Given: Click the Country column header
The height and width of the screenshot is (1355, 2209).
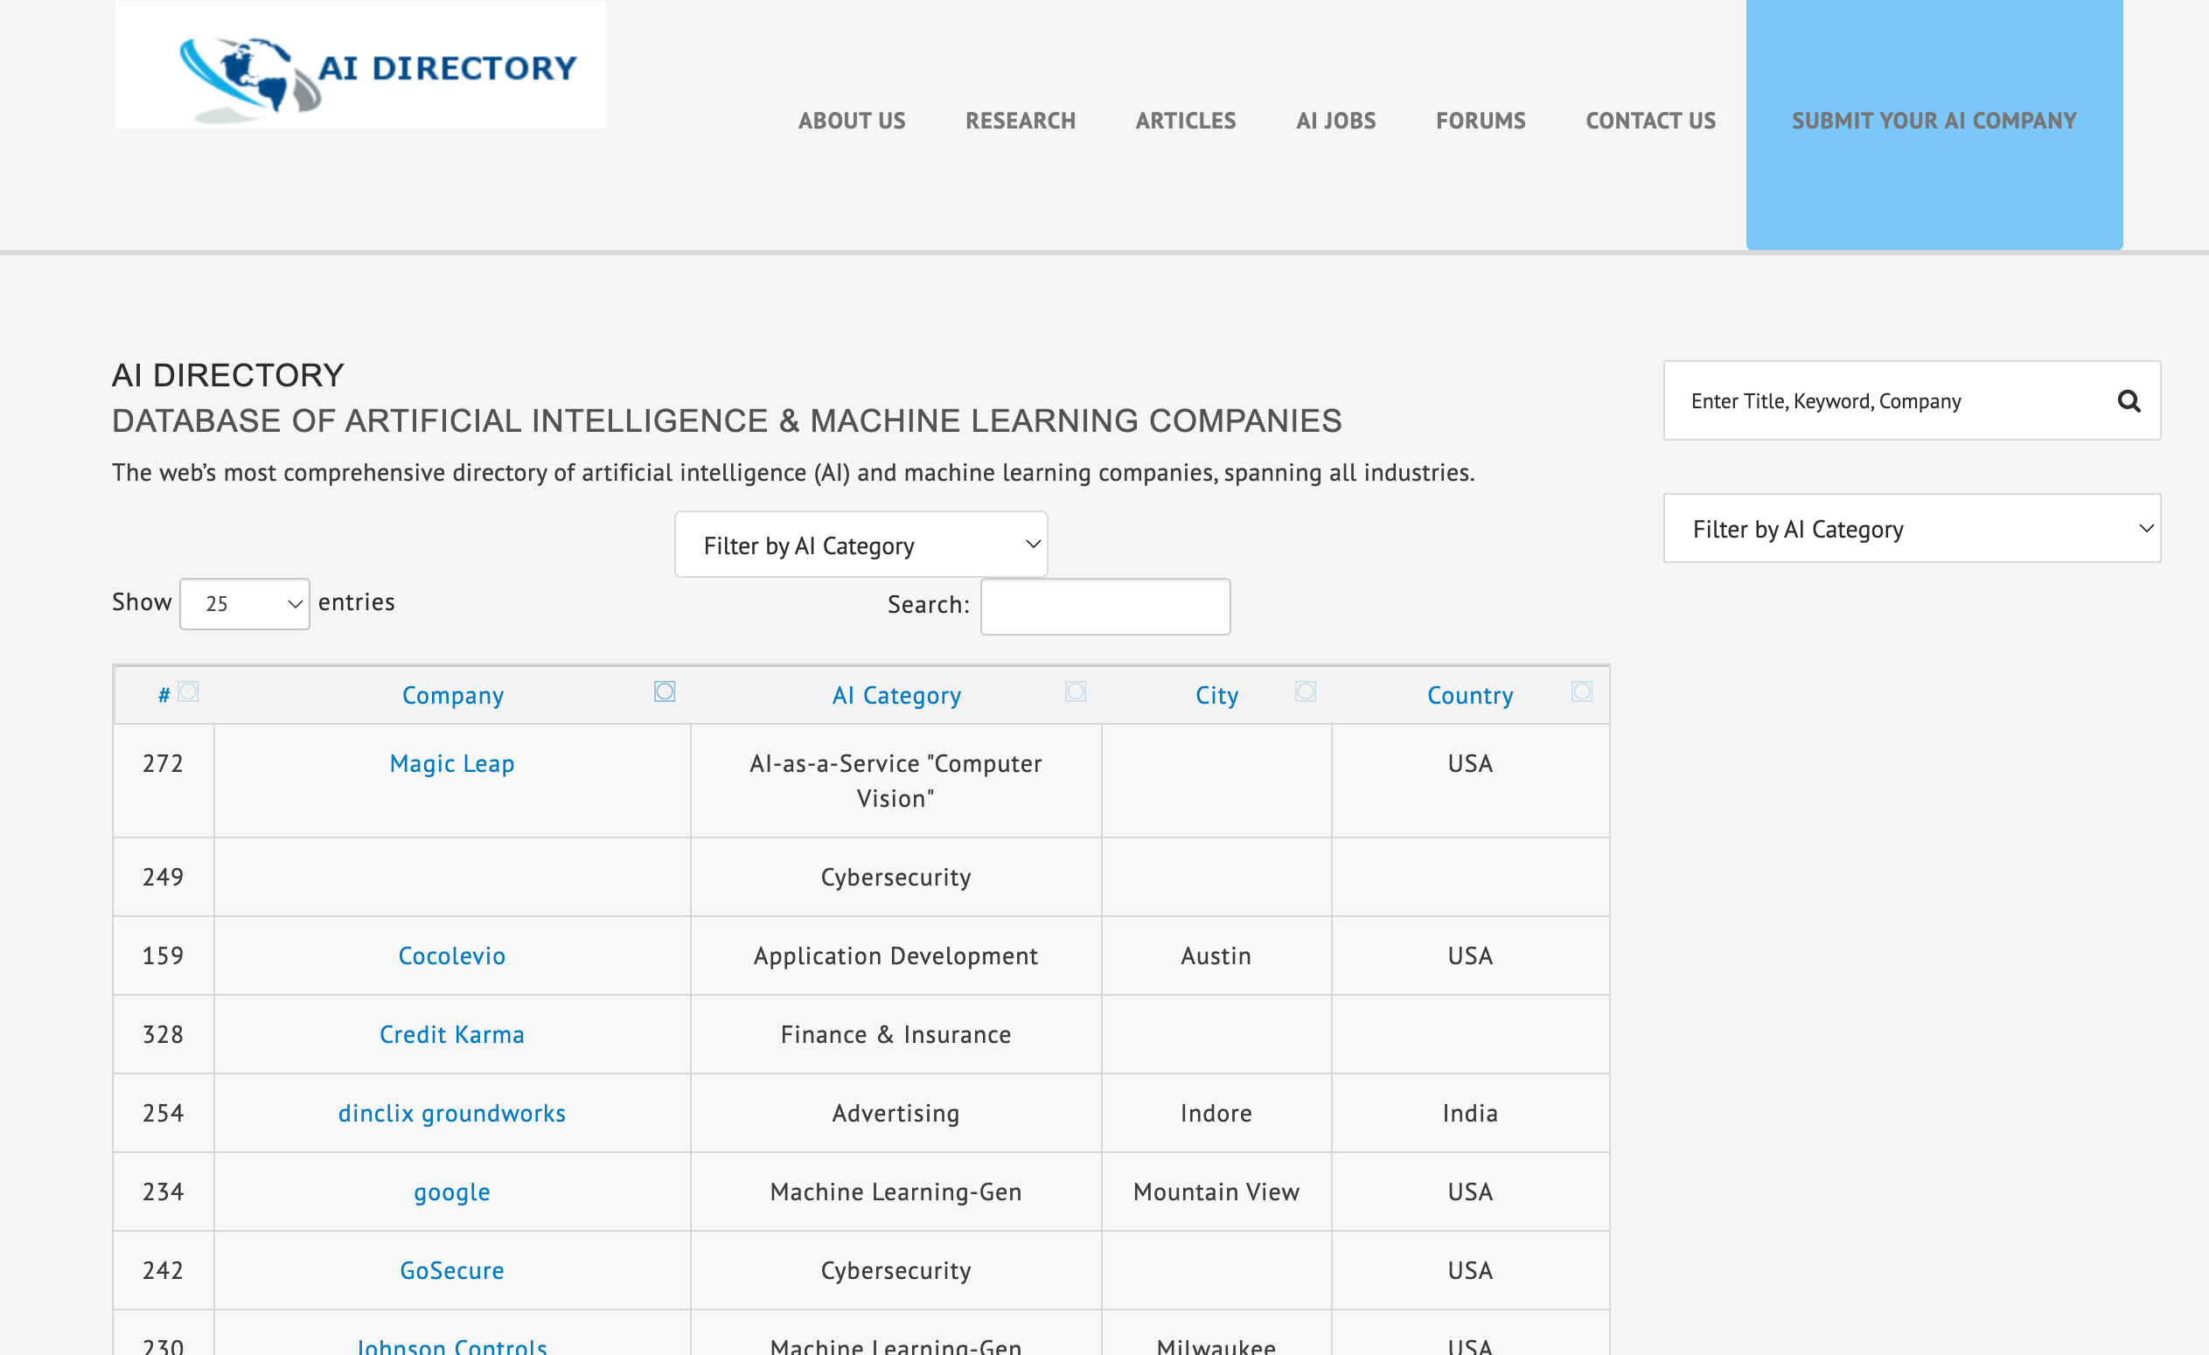Looking at the screenshot, I should (1470, 696).
